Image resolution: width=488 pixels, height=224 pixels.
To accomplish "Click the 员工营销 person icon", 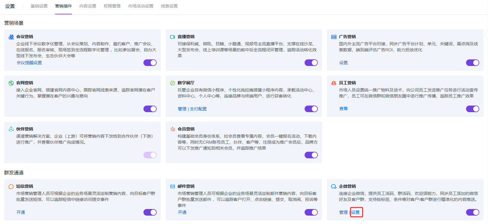I will tap(334, 83).
